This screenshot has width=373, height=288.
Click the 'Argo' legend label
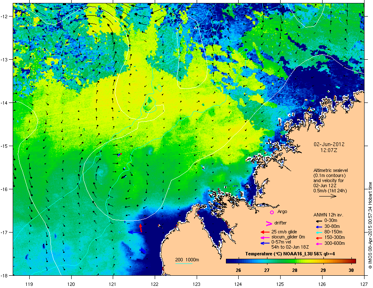(x=282, y=211)
